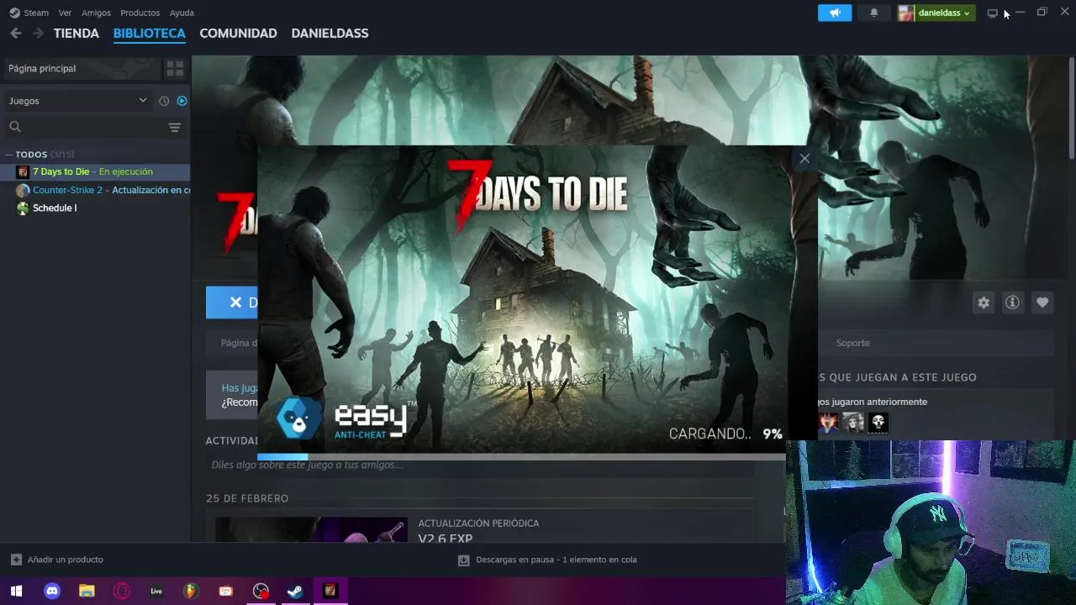Expand the Juegos filter dropdown
This screenshot has width=1076, height=605.
77,101
